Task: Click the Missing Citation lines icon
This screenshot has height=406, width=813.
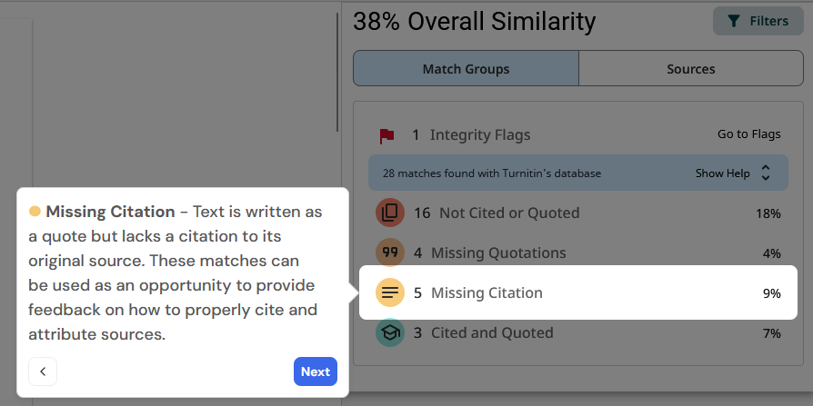Action: (x=390, y=293)
